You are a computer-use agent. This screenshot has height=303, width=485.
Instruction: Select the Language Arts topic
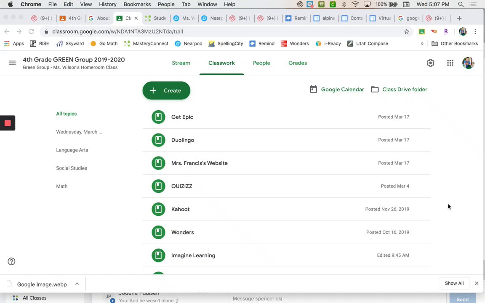coord(72,150)
